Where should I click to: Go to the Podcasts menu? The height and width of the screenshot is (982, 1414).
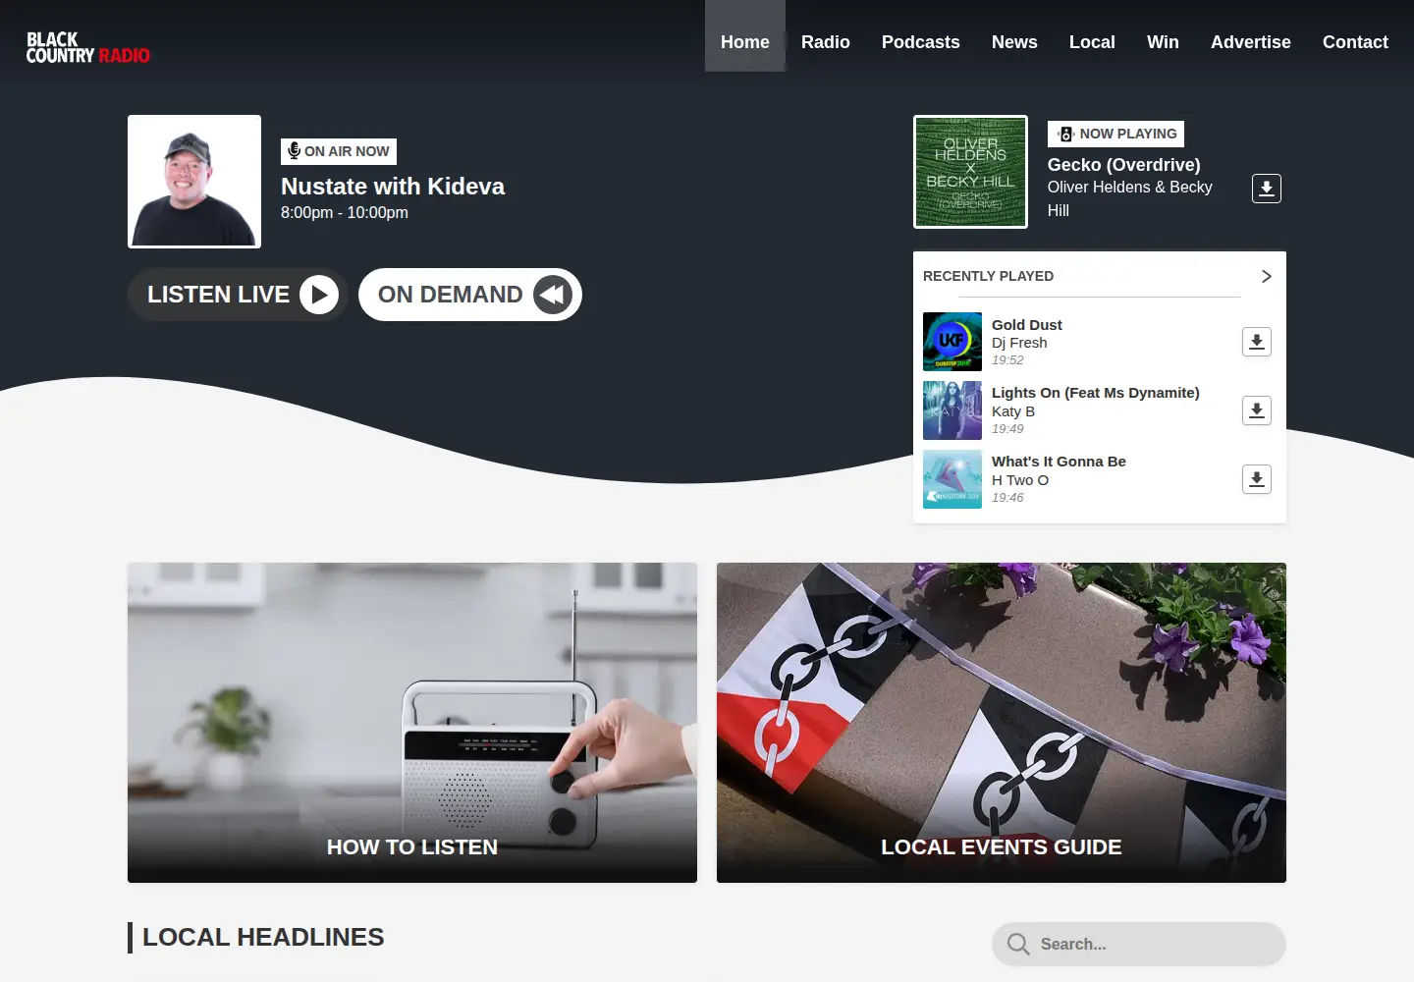(x=921, y=42)
